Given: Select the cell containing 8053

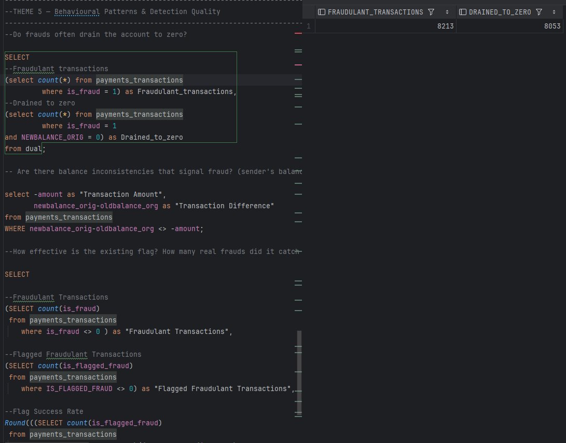Looking at the screenshot, I should tap(509, 26).
